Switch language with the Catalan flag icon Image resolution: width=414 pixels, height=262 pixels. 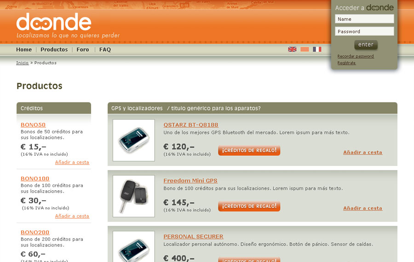[x=305, y=49]
